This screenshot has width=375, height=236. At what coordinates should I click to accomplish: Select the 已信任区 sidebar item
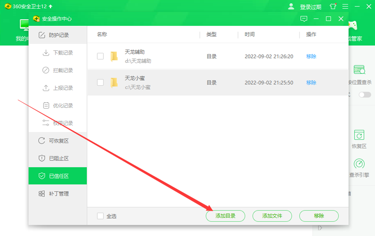pyautogui.click(x=57, y=176)
